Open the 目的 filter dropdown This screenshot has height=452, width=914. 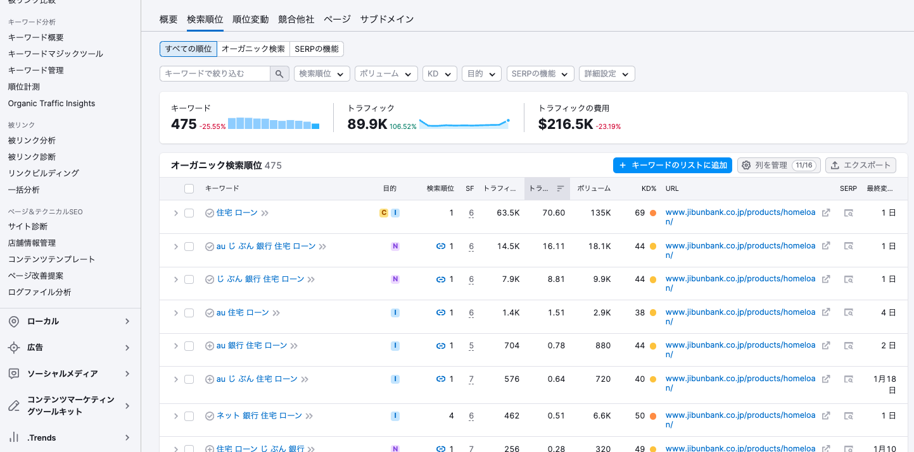point(481,74)
